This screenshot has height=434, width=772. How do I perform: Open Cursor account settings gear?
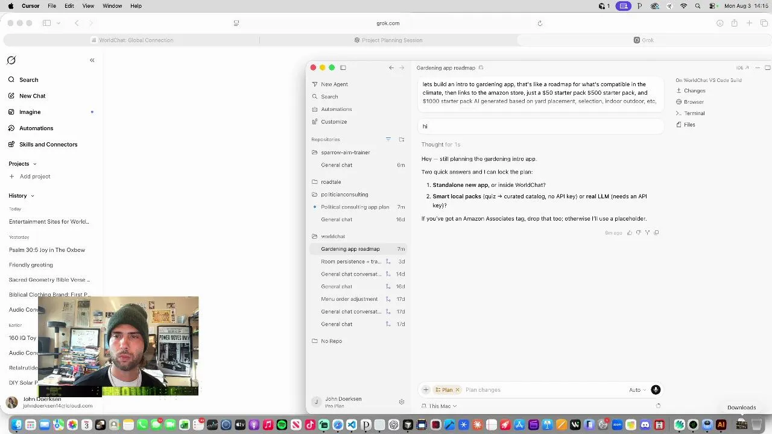point(402,402)
